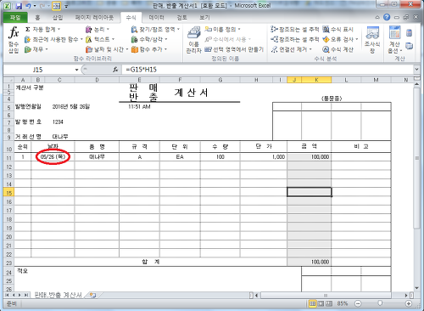Click the fx button beside the formula bar
This screenshot has height=311, width=424.
pos(115,70)
